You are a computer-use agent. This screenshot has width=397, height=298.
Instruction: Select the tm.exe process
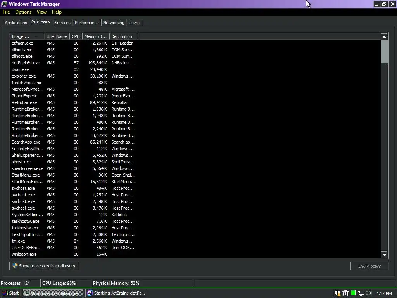(73, 241)
